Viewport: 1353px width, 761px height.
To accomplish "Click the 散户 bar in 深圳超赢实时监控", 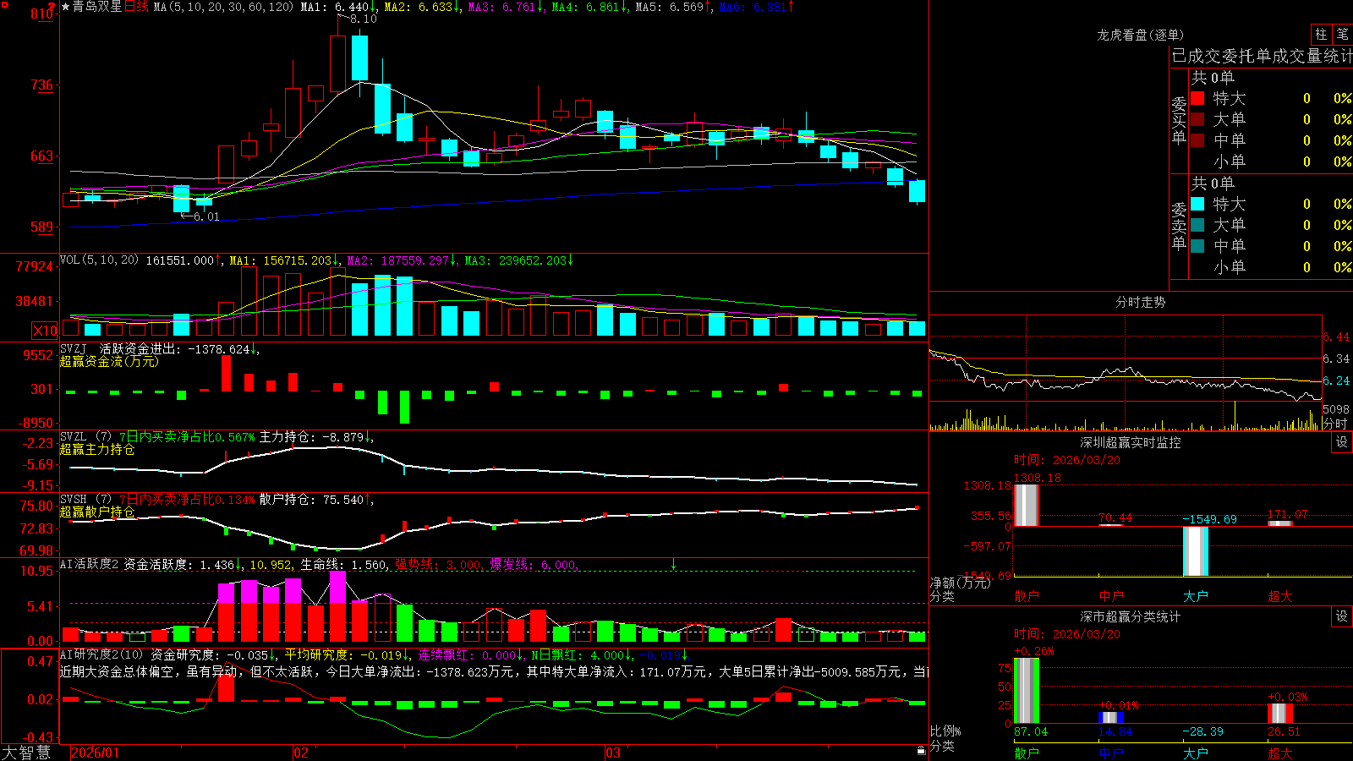I will (x=1026, y=505).
